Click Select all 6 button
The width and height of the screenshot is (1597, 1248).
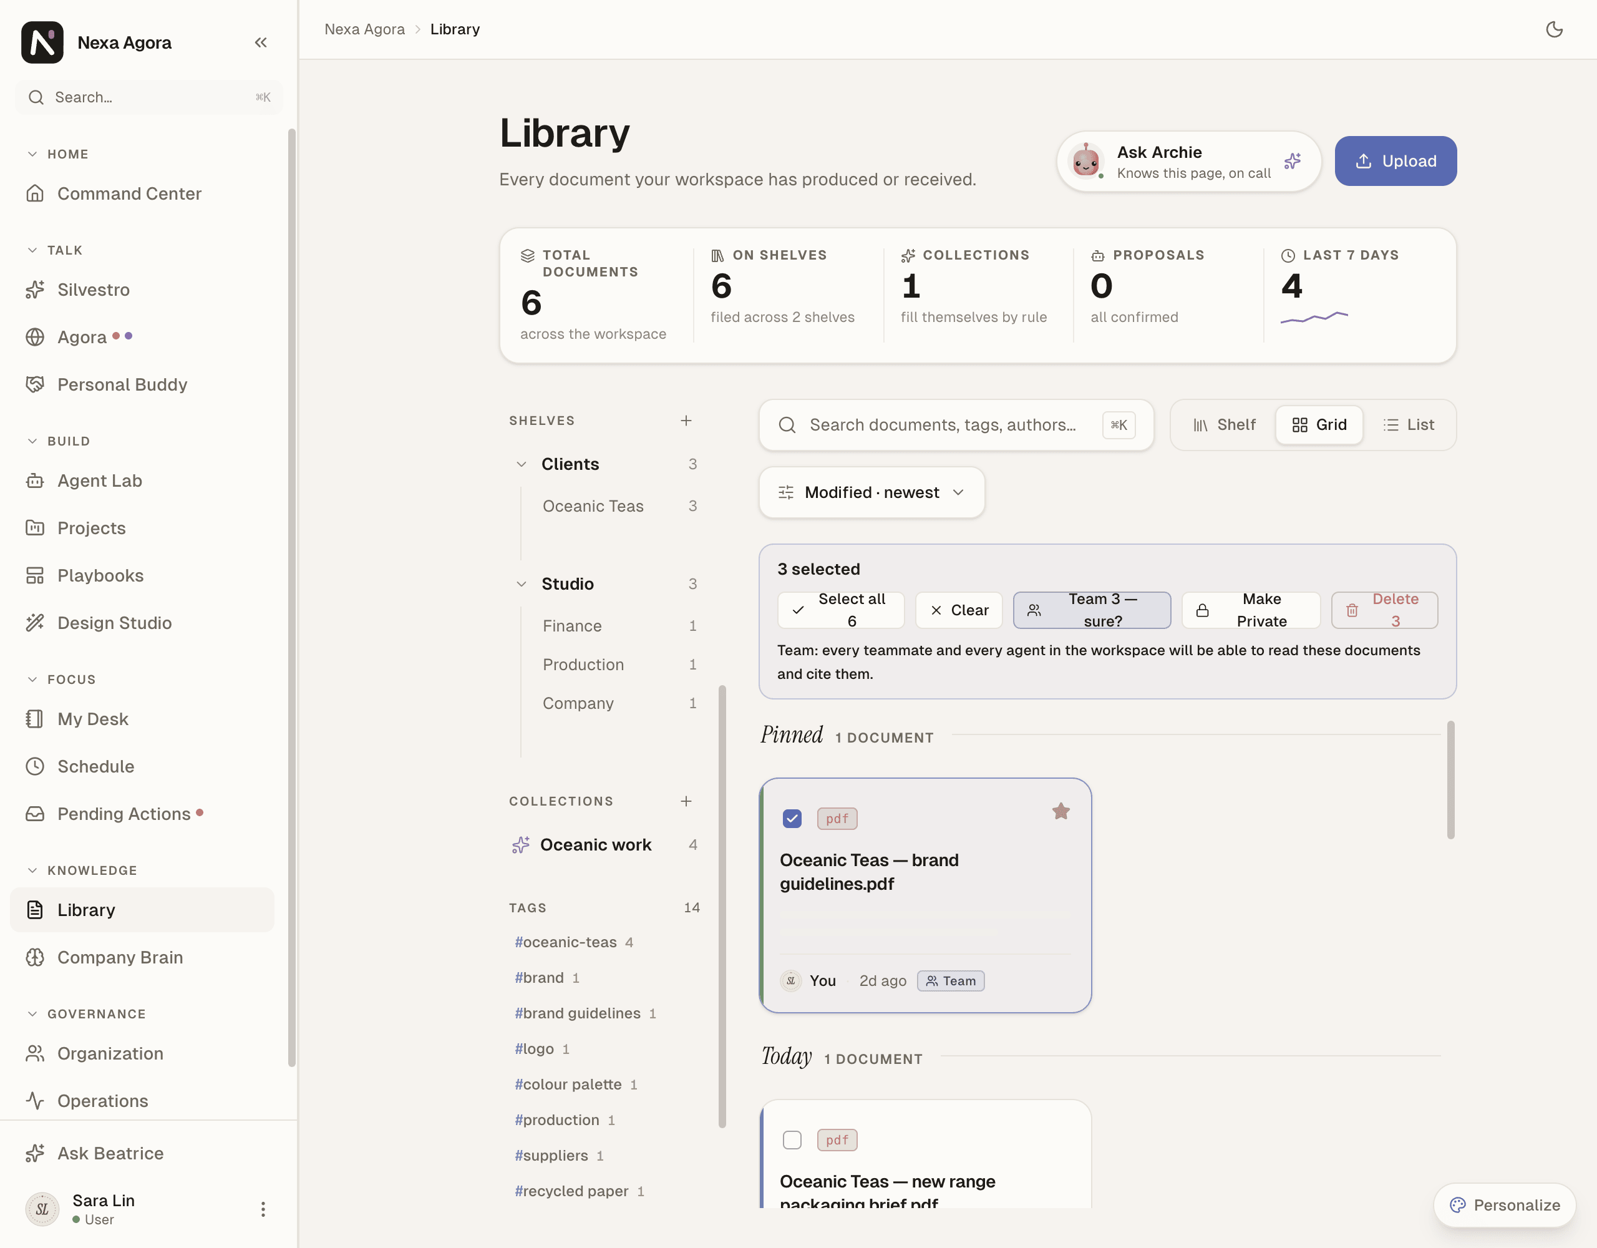[x=841, y=610]
